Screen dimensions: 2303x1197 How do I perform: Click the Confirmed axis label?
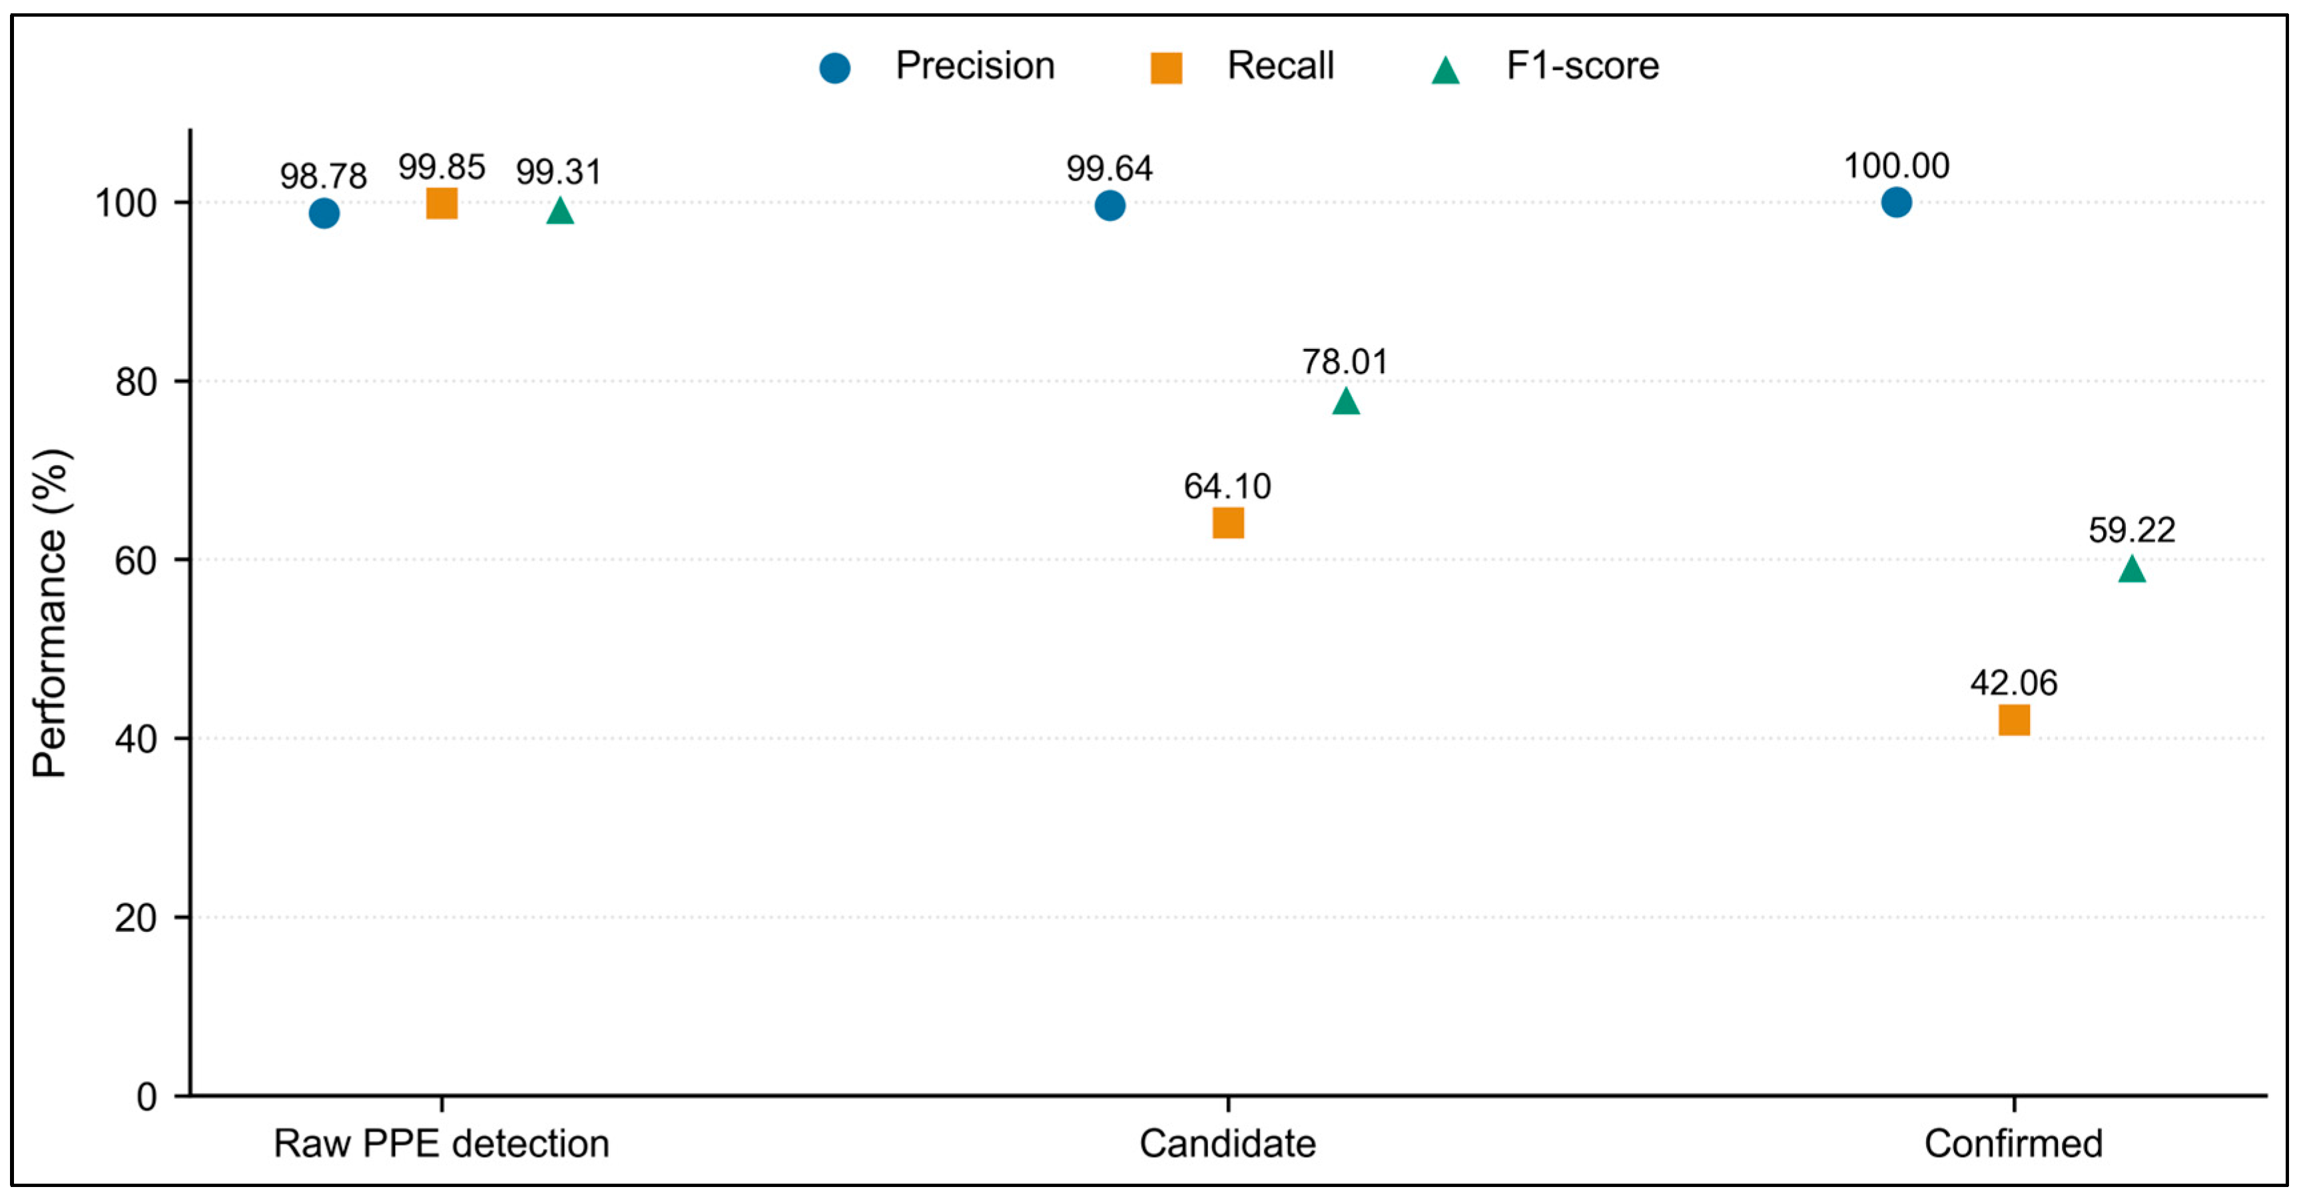pyautogui.click(x=2013, y=1143)
